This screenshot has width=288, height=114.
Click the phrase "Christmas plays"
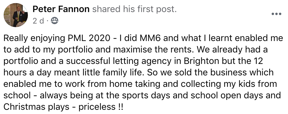[36, 107]
